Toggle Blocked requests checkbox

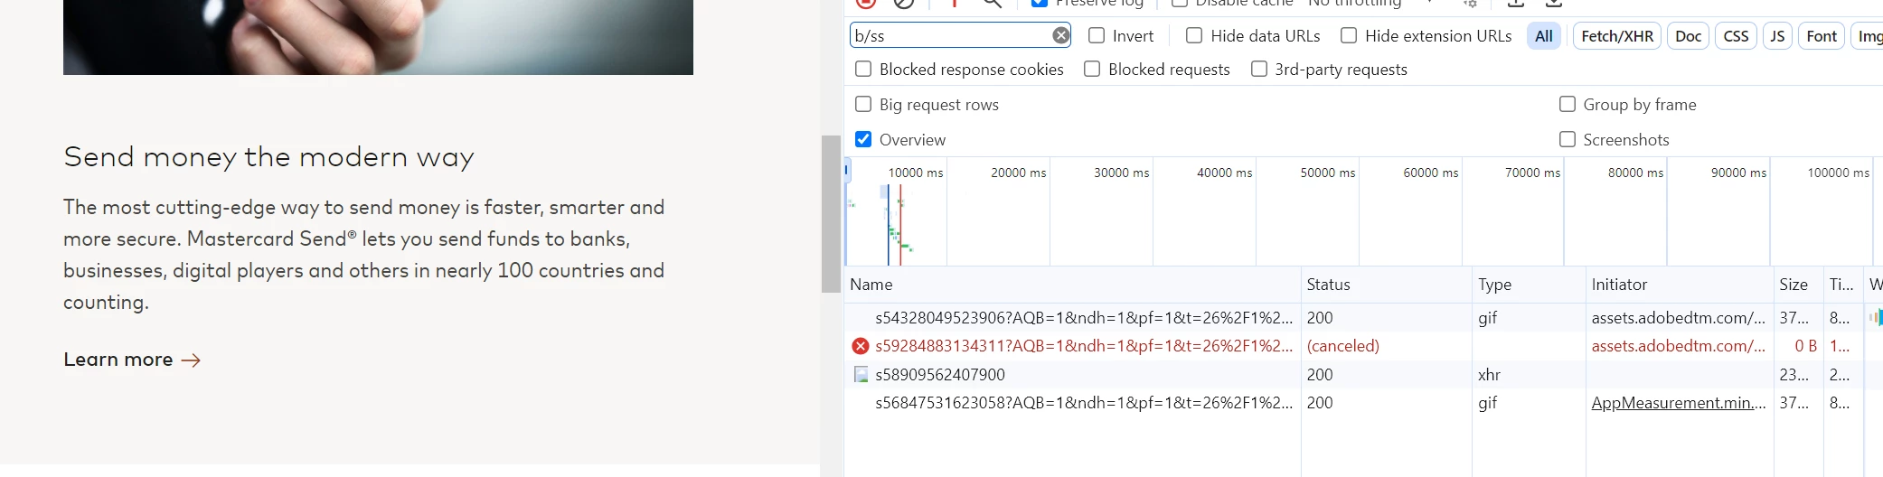click(1092, 69)
